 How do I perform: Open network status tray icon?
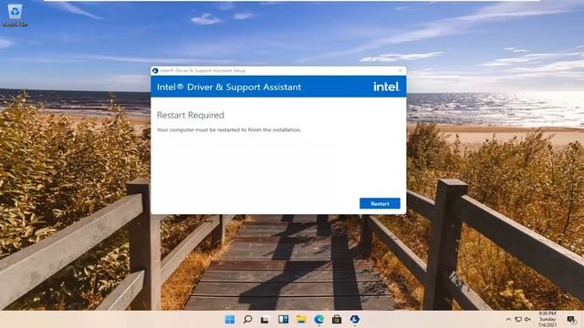click(518, 320)
